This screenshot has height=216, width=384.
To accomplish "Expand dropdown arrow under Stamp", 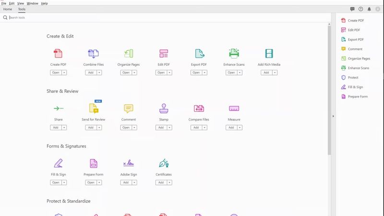I will [169, 128].
